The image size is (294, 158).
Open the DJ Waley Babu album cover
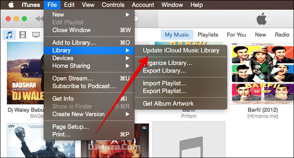25,73
